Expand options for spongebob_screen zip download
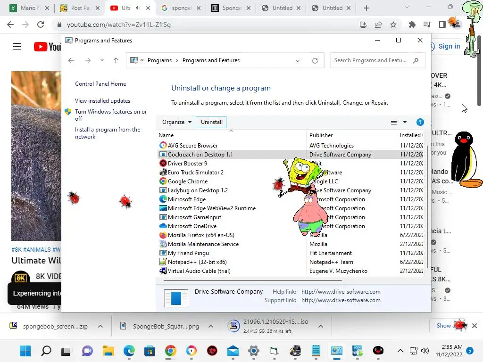The image size is (483, 362). tap(100, 326)
